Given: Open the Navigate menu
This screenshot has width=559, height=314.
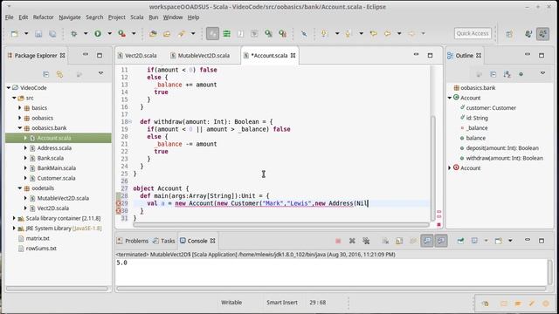Looking at the screenshot, I should (x=70, y=17).
